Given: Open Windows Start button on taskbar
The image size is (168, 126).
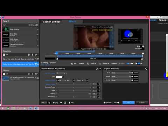Looking at the screenshot, I should tap(2, 108).
